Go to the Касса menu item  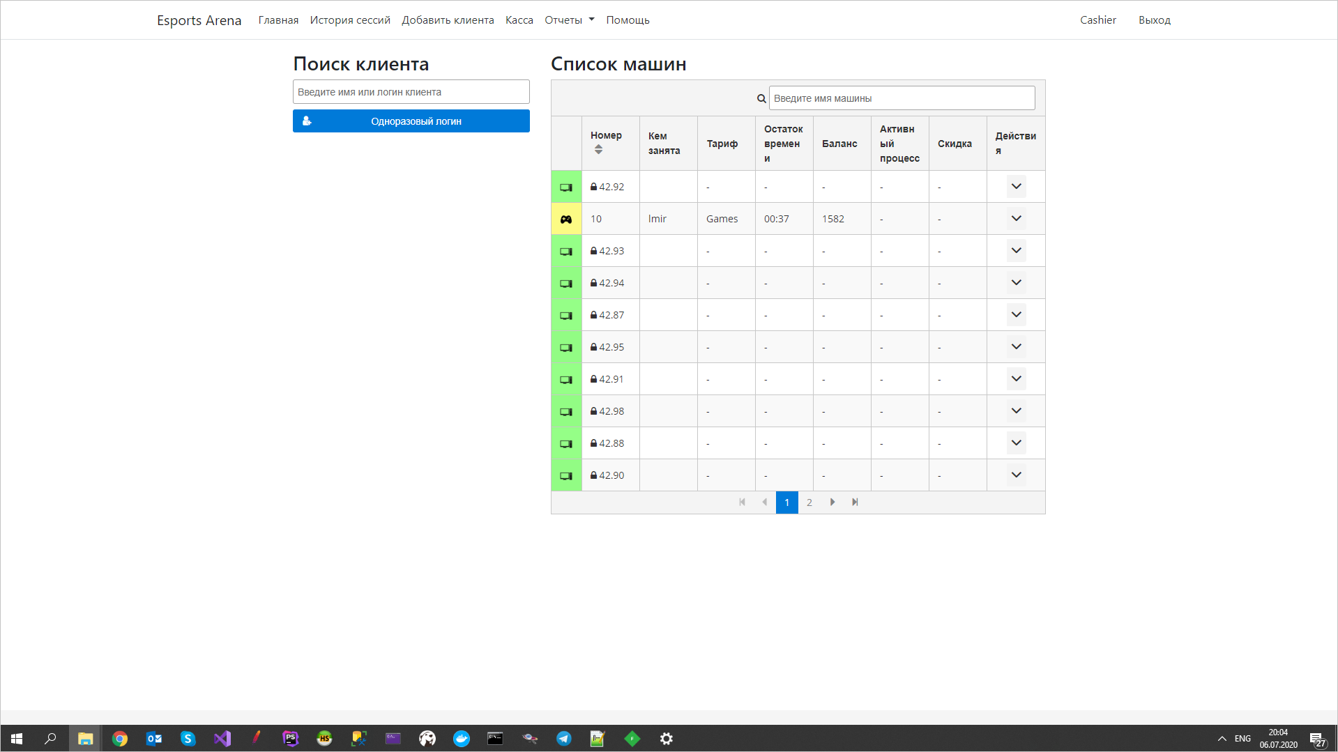point(519,20)
